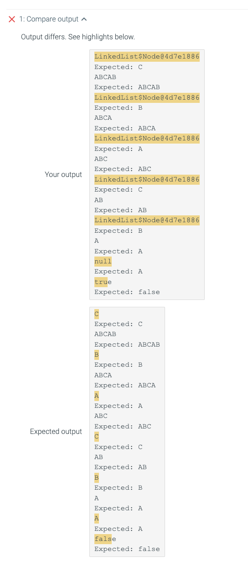
Task: Click highlighted 'C' at top of expected output
Action: click(x=97, y=314)
